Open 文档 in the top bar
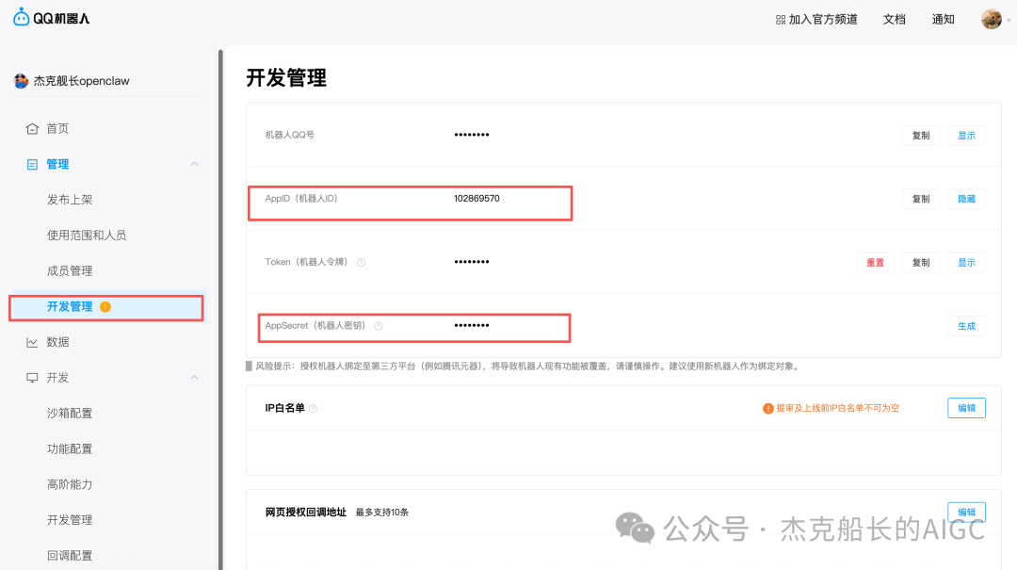The height and width of the screenshot is (570, 1017). [x=894, y=20]
